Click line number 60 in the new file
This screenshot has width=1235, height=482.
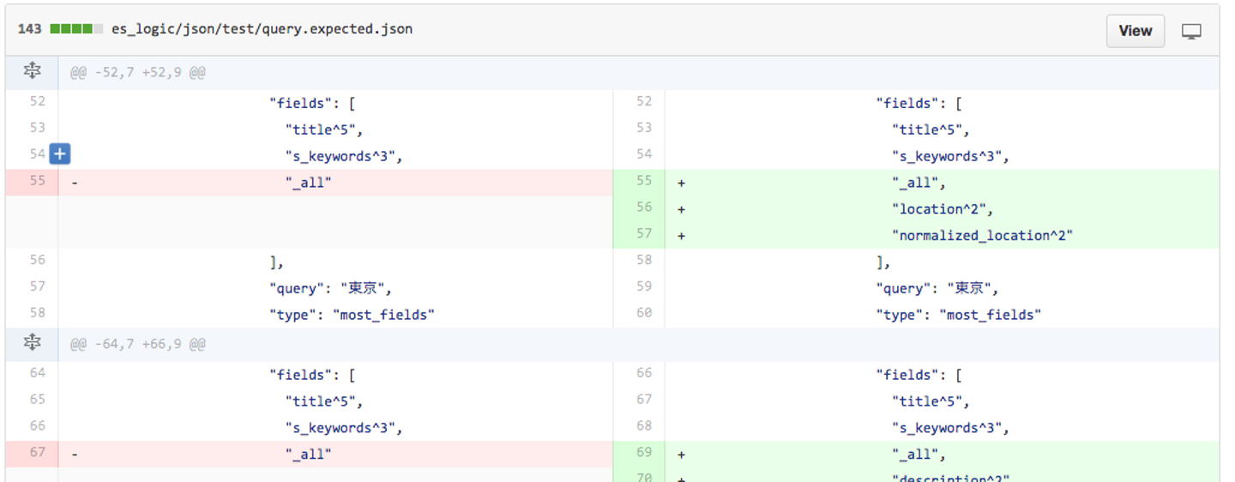(643, 314)
